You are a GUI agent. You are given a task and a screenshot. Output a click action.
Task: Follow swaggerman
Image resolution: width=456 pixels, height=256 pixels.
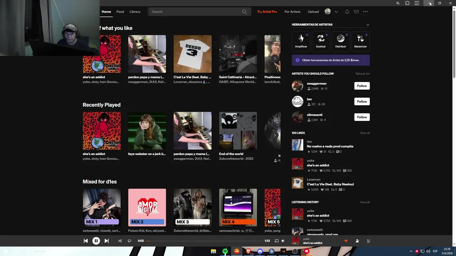362,86
